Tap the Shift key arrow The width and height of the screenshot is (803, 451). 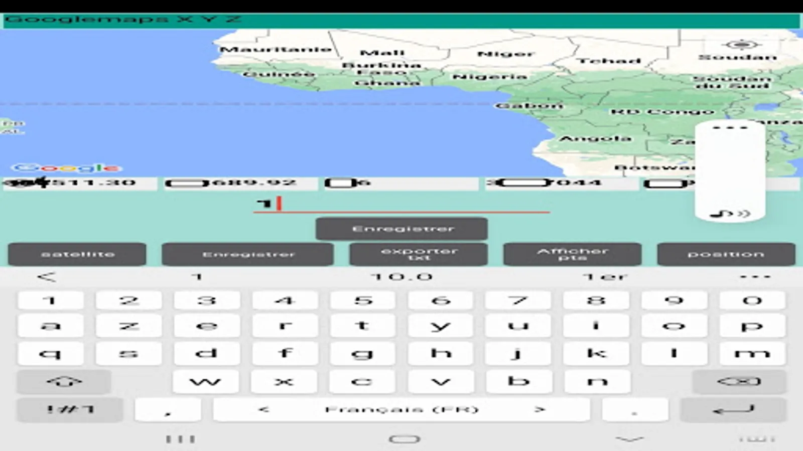(64, 382)
